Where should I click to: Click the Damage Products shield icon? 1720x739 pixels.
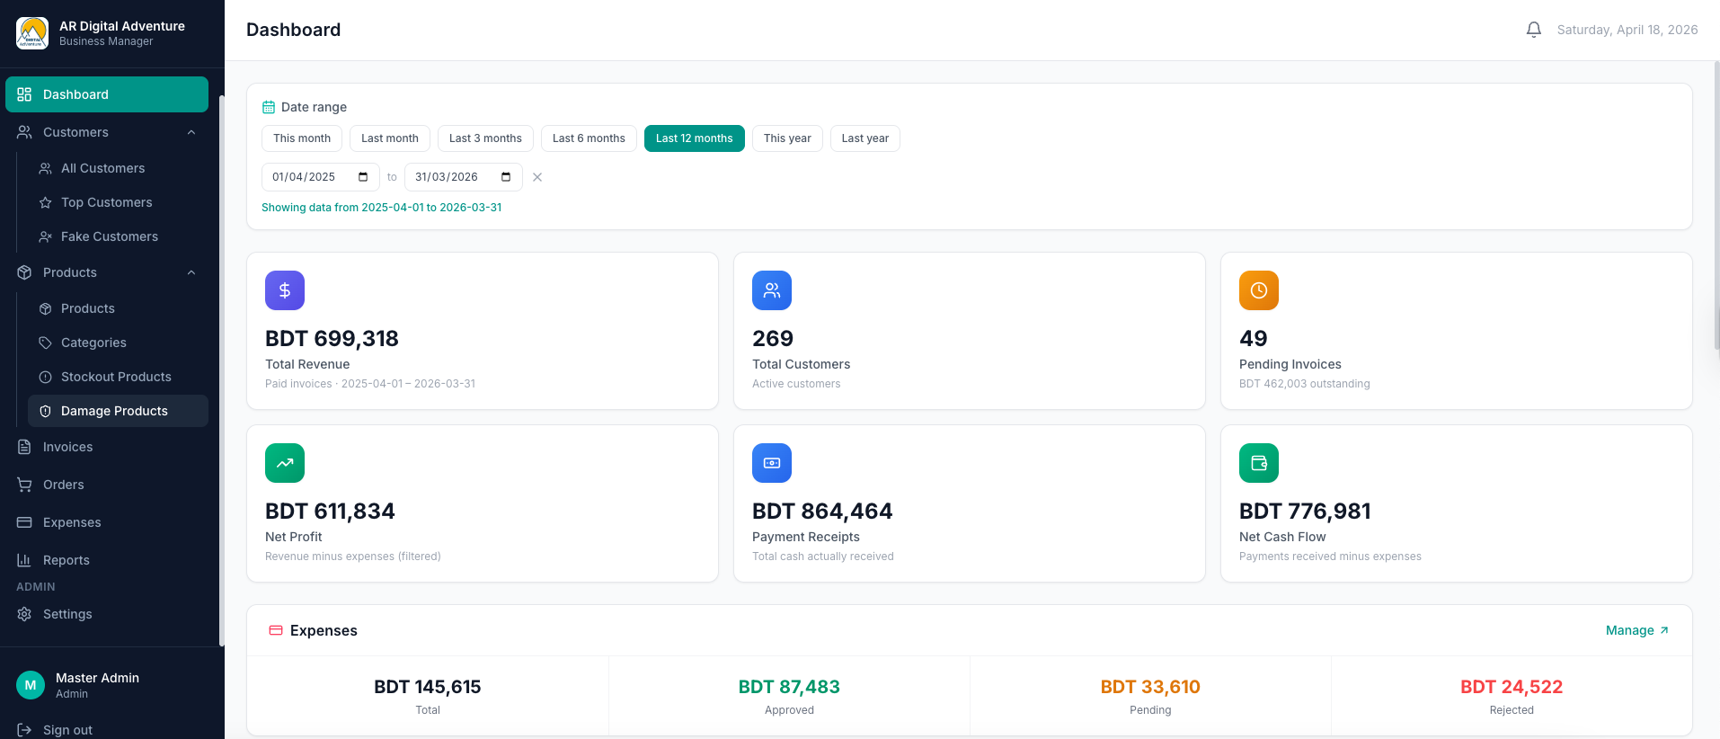(45, 411)
